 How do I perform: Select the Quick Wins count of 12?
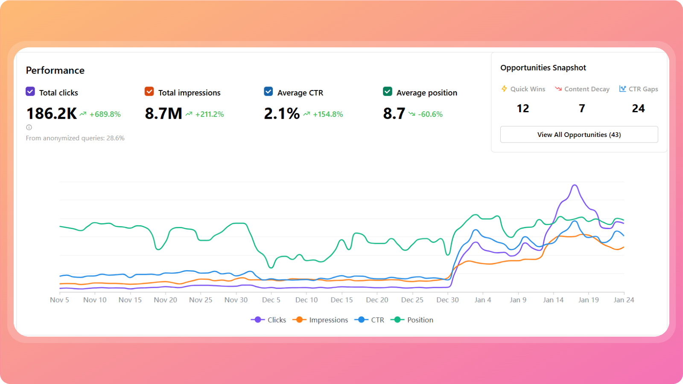pyautogui.click(x=523, y=108)
